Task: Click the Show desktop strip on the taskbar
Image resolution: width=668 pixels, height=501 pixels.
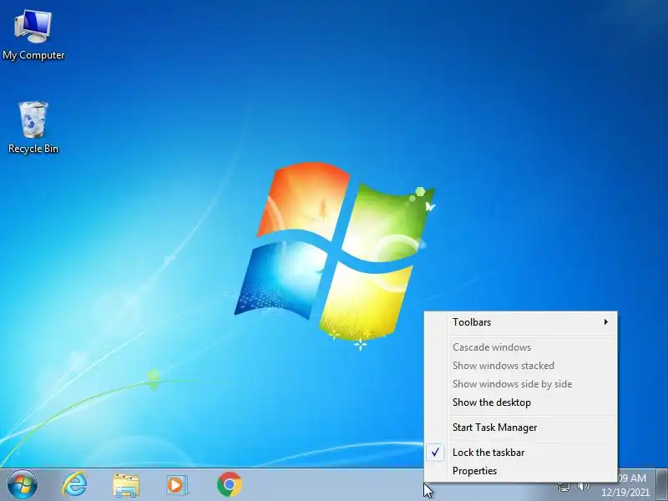Action: pyautogui.click(x=662, y=485)
